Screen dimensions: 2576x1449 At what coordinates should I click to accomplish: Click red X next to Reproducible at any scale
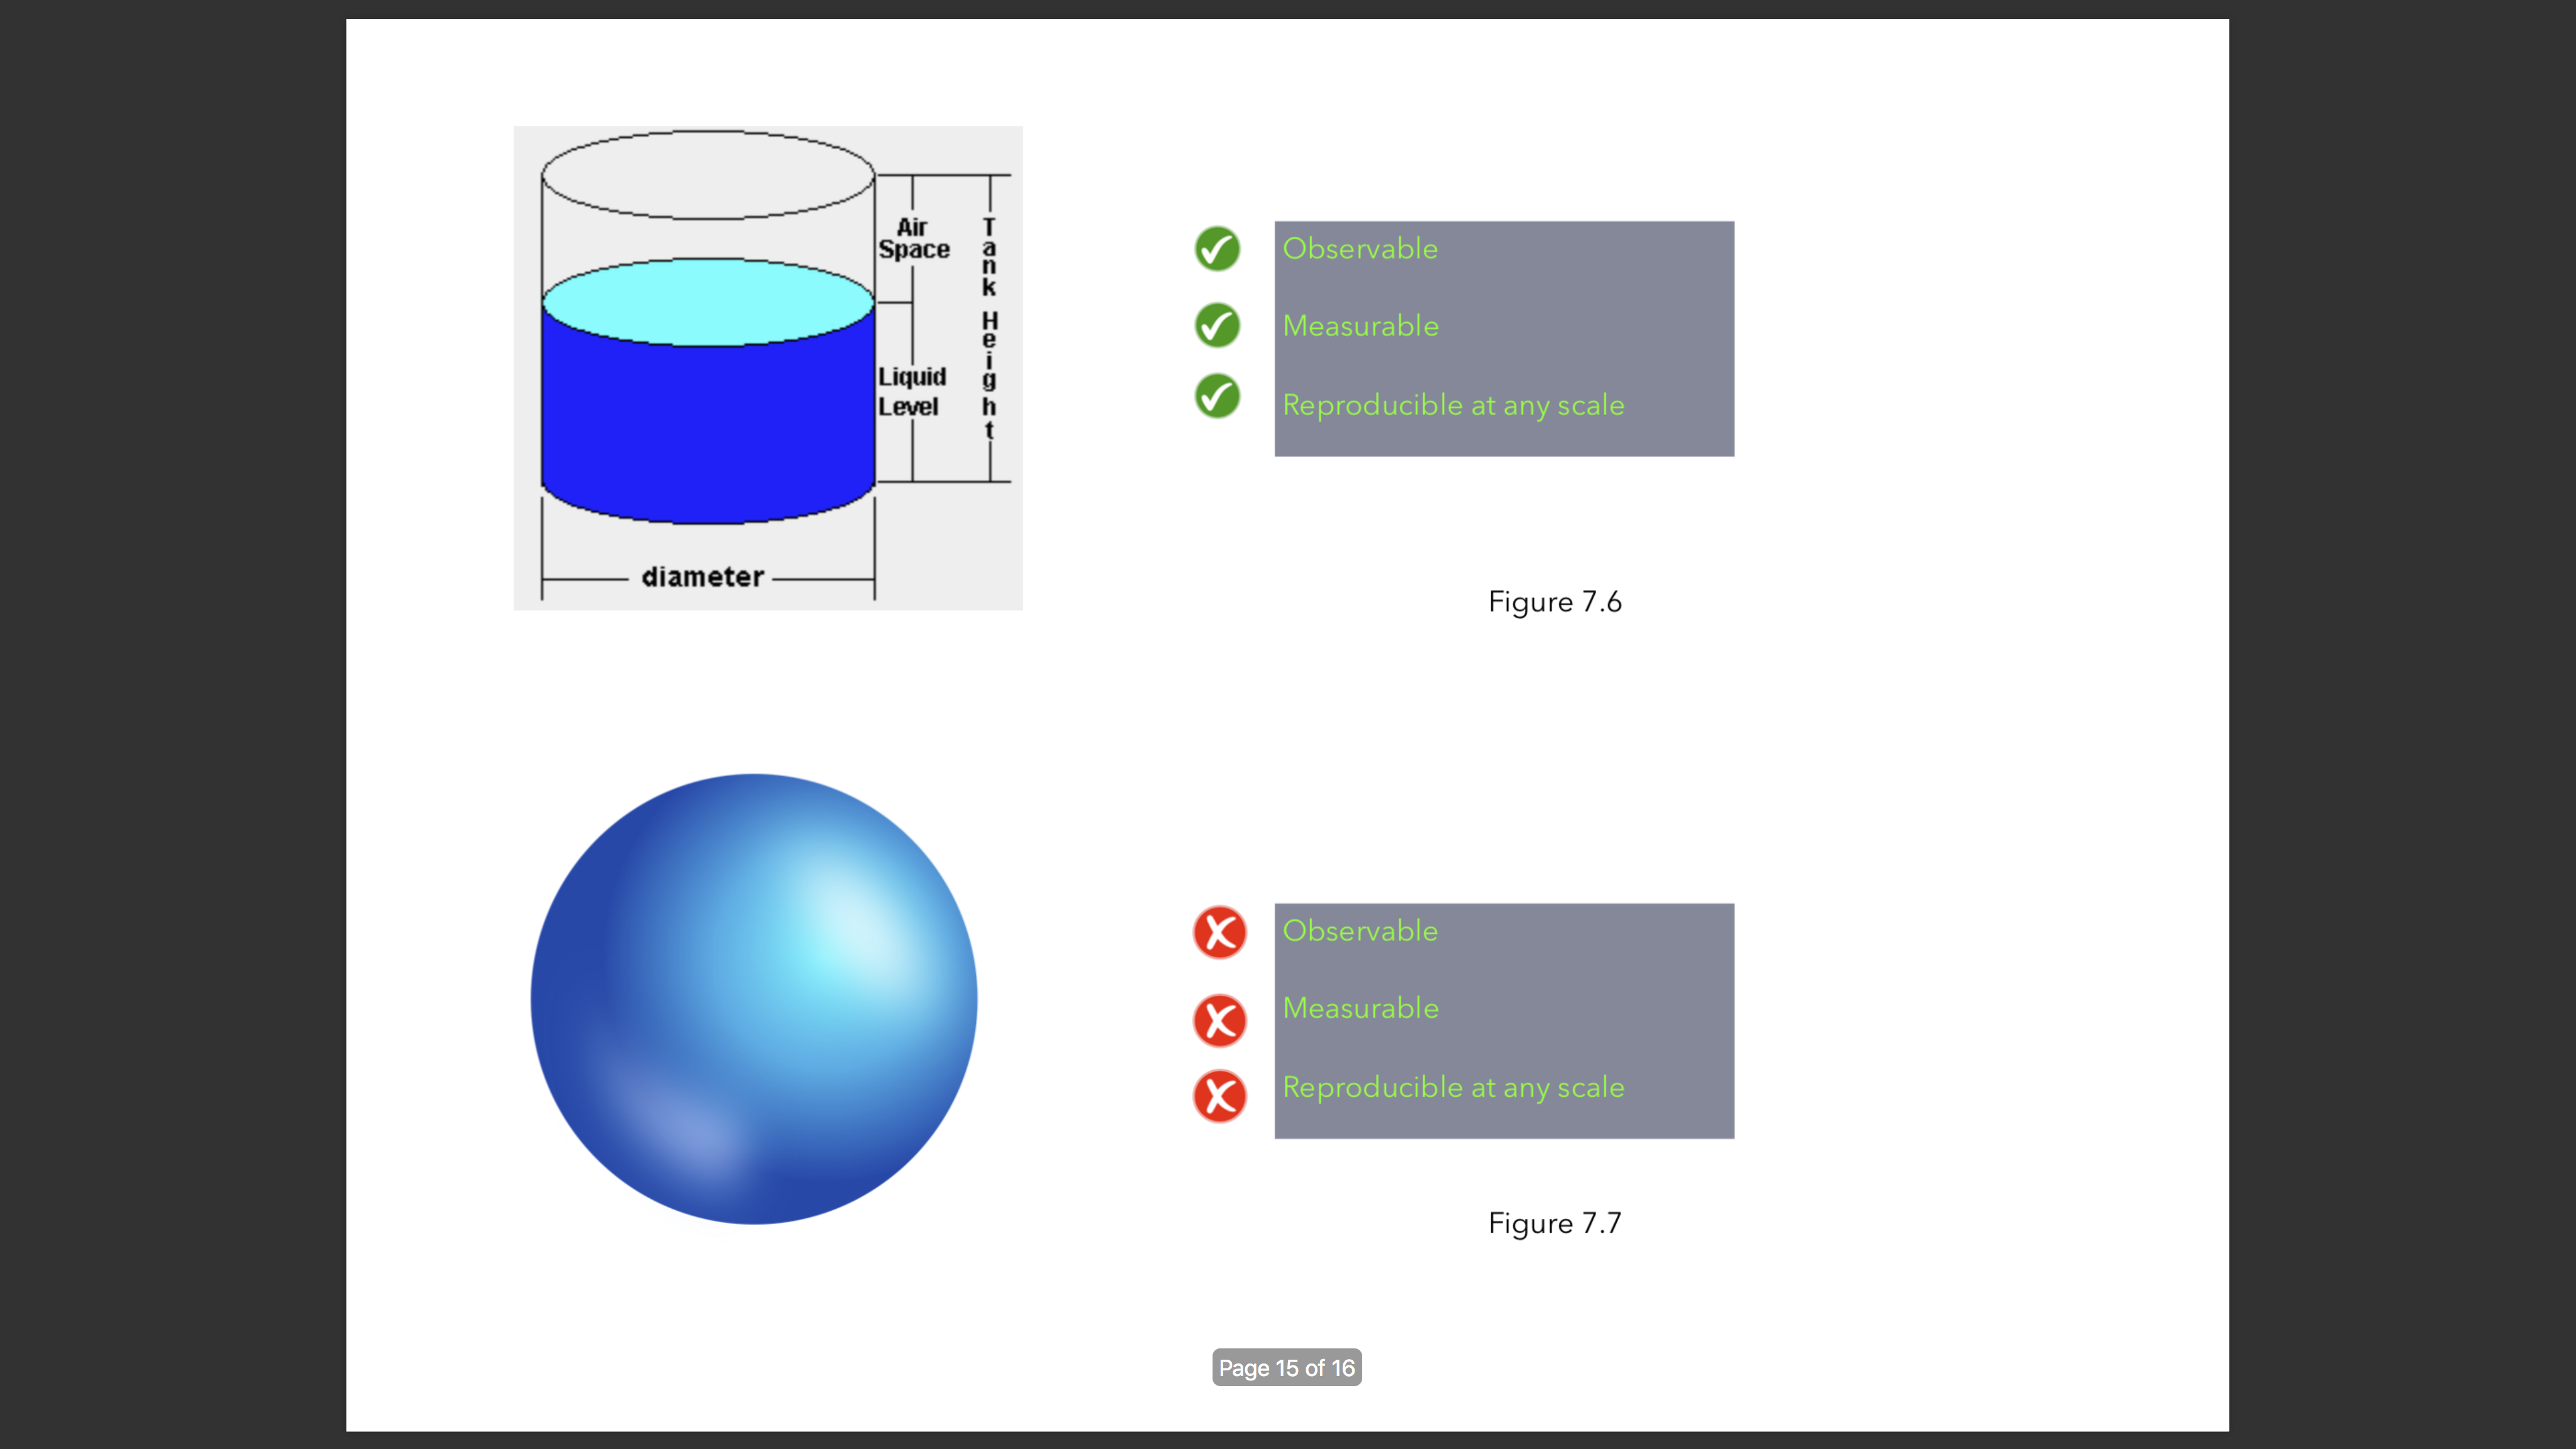(1219, 1096)
